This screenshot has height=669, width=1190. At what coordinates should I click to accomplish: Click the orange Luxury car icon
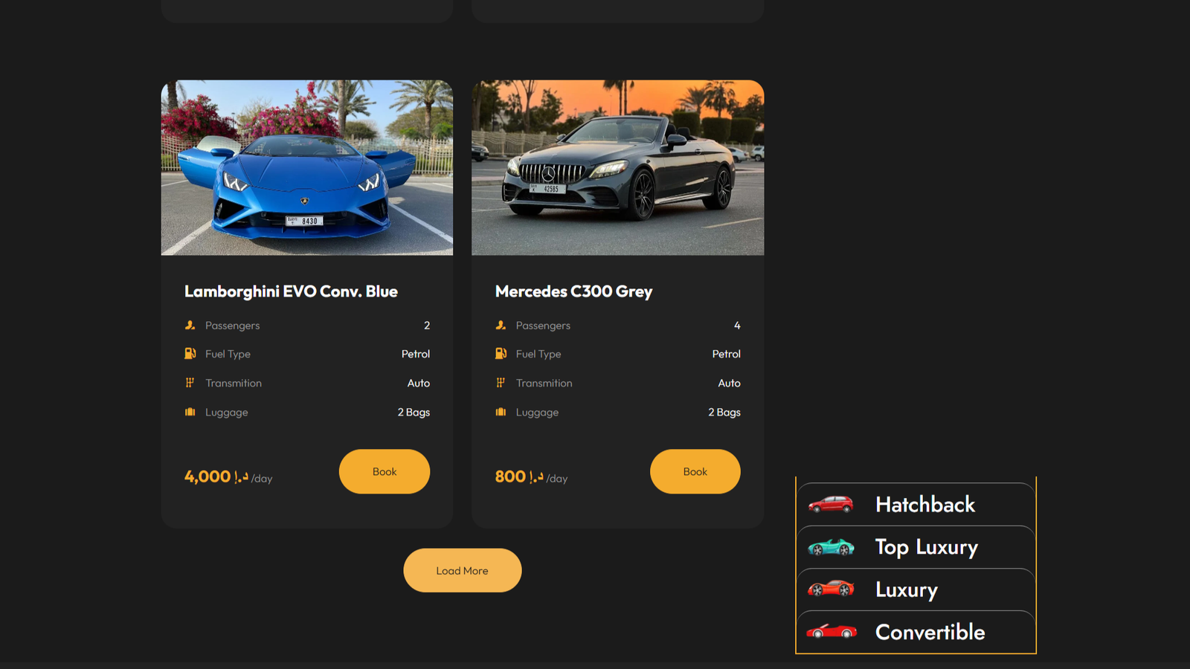pyautogui.click(x=831, y=589)
